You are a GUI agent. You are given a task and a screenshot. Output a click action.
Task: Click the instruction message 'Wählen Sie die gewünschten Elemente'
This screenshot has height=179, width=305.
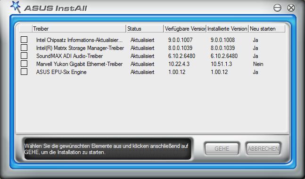pos(106,149)
